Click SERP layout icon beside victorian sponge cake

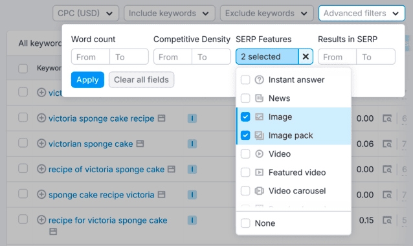click(140, 144)
